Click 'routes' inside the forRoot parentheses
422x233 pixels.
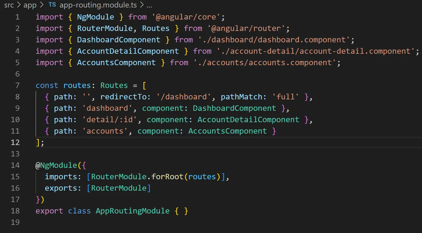[202, 177]
